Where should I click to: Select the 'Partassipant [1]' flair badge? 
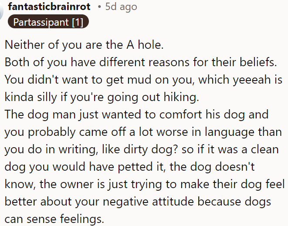coord(48,22)
